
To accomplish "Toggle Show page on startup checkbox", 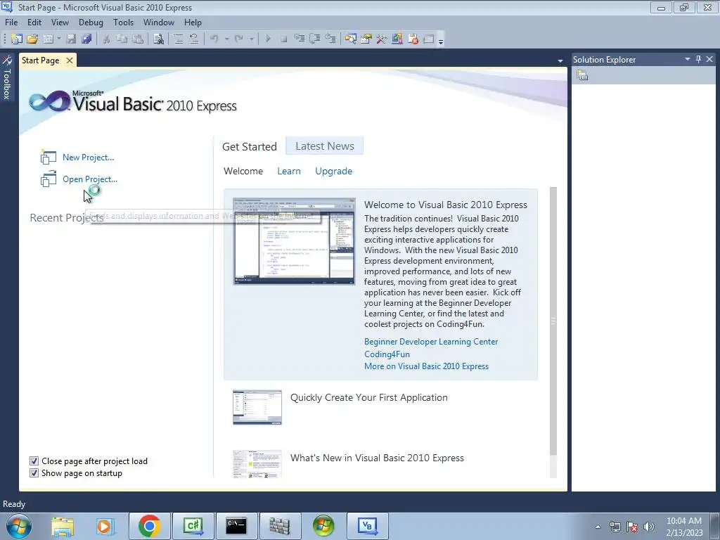I will tap(34, 473).
